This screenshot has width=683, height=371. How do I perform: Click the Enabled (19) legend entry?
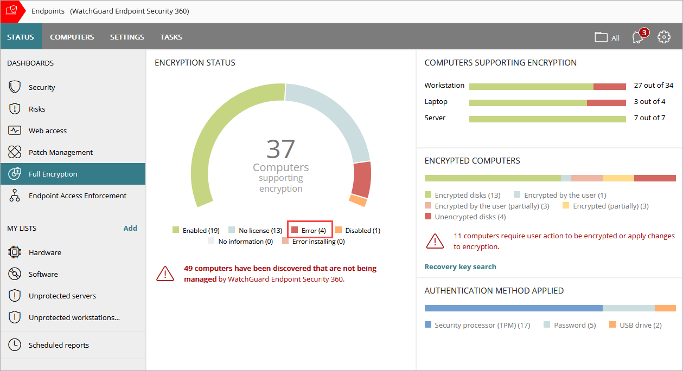point(196,230)
